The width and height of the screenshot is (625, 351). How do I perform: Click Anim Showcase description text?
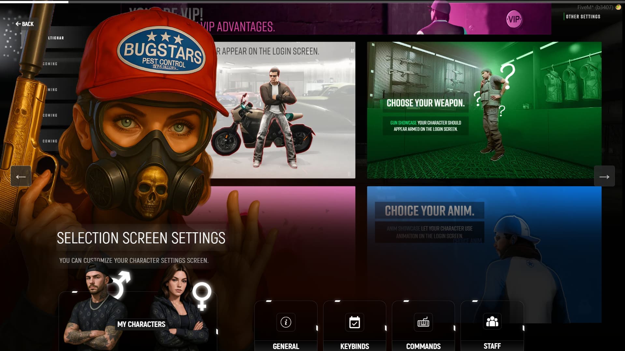click(429, 232)
